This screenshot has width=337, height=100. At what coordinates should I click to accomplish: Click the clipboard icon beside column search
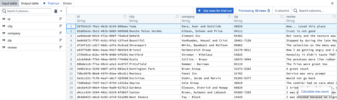[56, 11]
